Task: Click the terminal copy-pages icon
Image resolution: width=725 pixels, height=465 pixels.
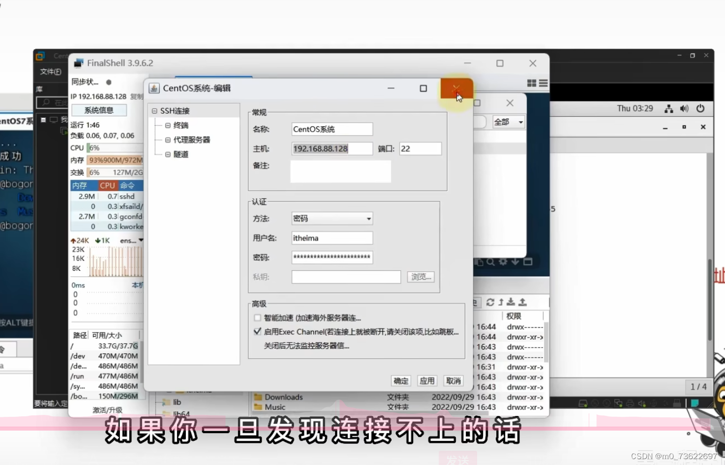Action: (x=479, y=262)
